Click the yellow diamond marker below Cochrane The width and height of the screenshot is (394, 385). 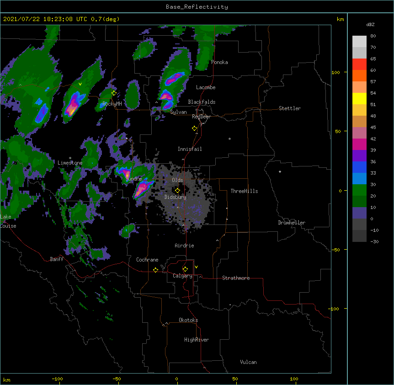[155, 270]
